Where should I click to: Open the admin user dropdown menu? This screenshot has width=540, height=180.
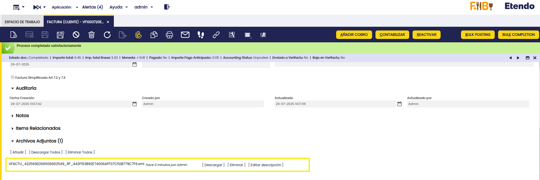144,7
